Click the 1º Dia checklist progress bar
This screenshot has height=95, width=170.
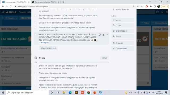click(74, 62)
